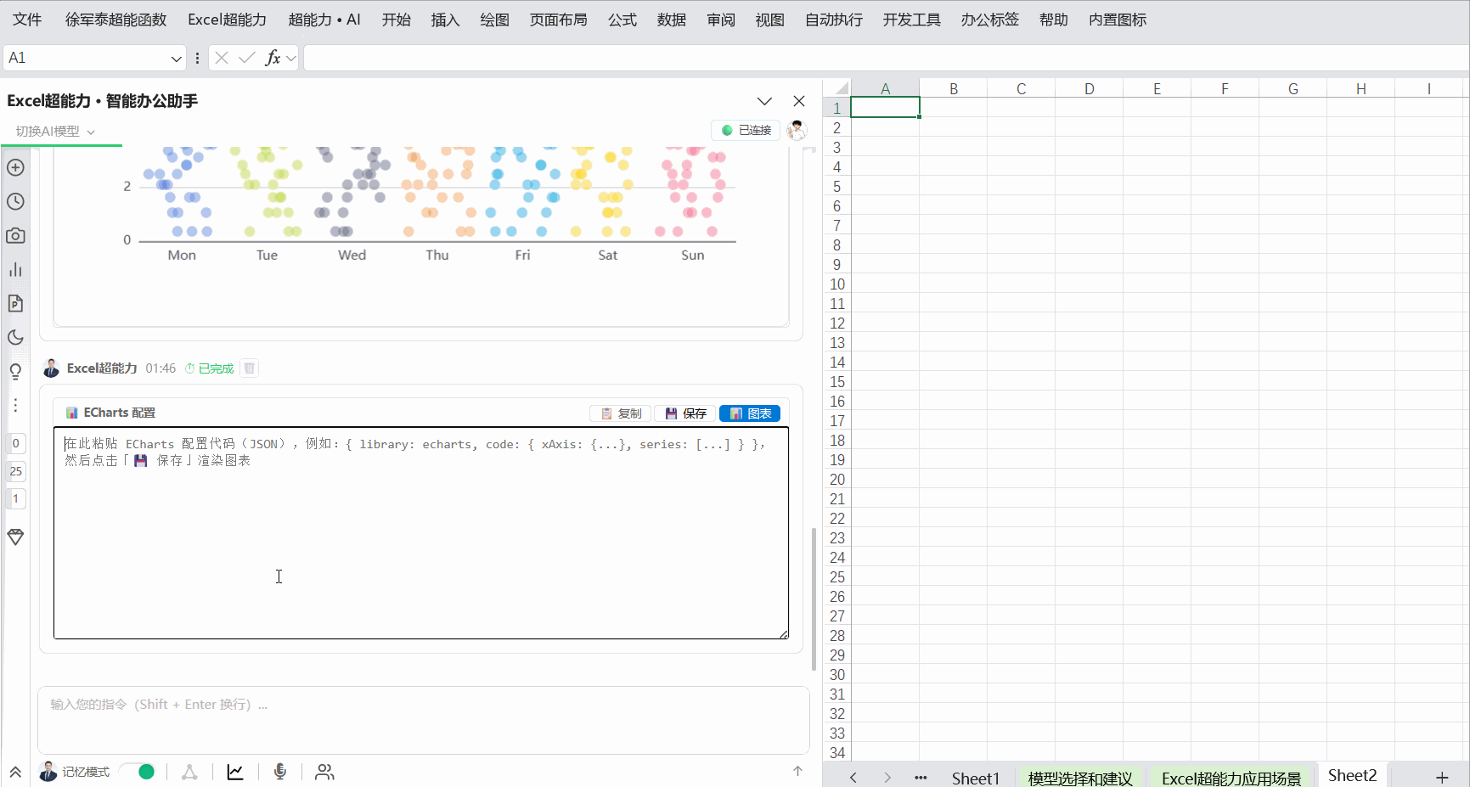Click the 保存 save button
The image size is (1470, 787).
pos(685,413)
